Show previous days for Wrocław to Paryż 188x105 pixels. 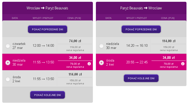(x=48, y=29)
